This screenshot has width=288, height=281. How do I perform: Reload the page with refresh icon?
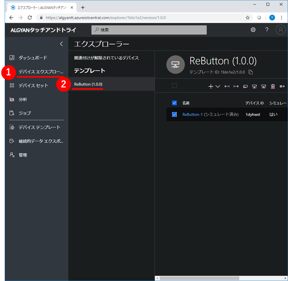tap(30, 18)
